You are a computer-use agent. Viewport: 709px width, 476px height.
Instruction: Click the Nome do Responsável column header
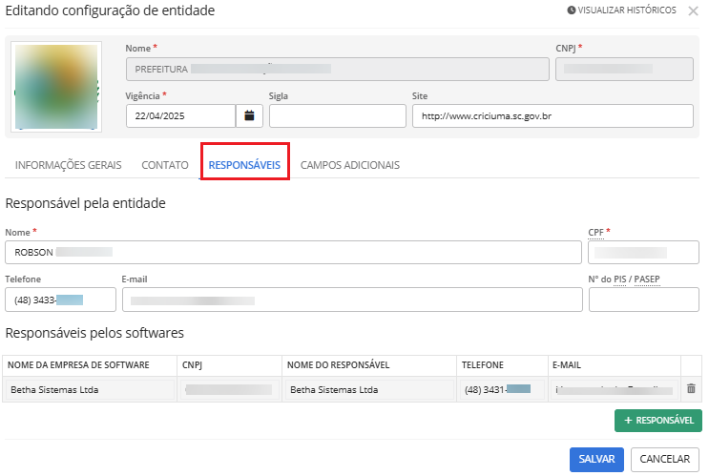coord(338,364)
